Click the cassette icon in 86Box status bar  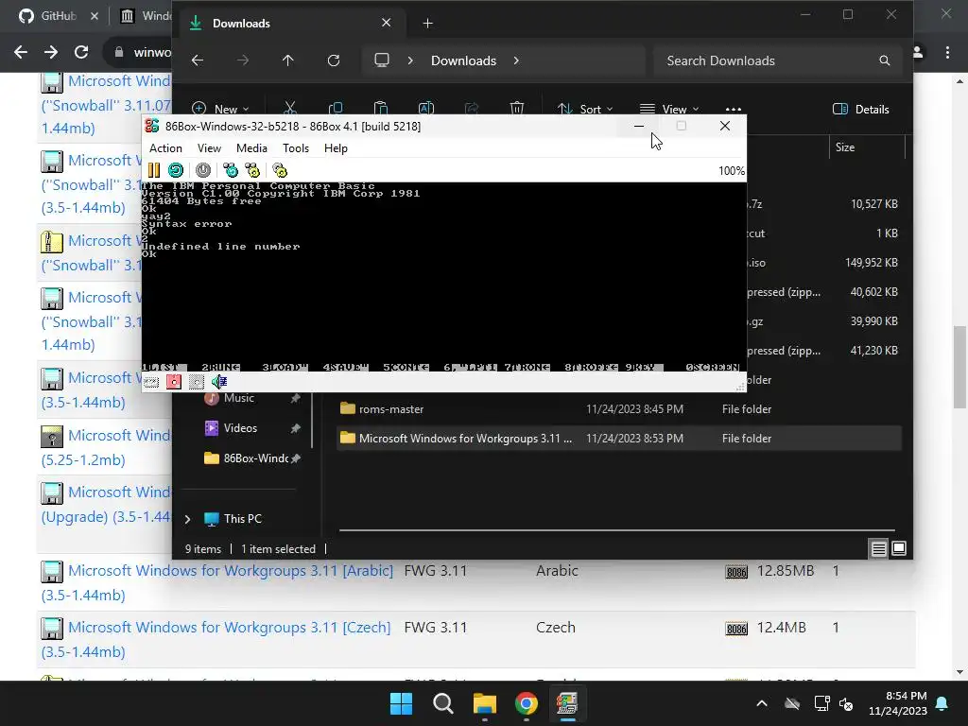click(151, 382)
